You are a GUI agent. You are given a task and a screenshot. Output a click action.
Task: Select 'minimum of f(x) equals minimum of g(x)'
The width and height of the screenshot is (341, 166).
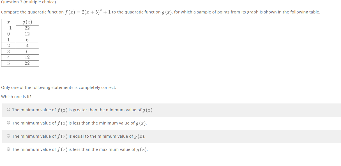pyautogui.click(x=8, y=136)
